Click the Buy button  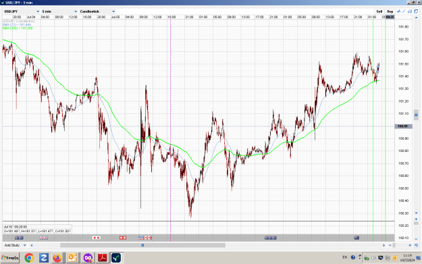click(390, 11)
